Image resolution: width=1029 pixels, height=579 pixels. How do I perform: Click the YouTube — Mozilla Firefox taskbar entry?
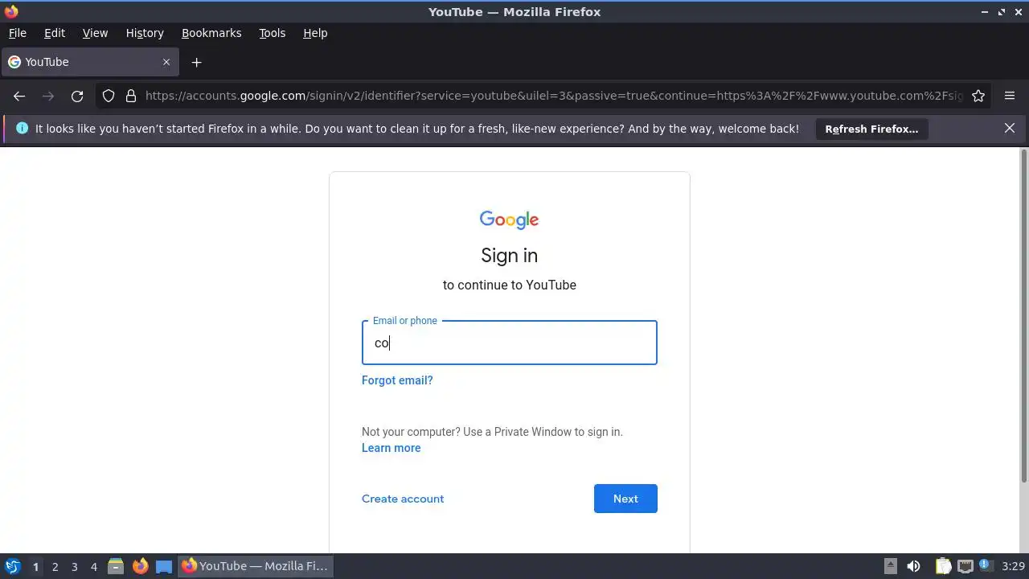(x=256, y=566)
